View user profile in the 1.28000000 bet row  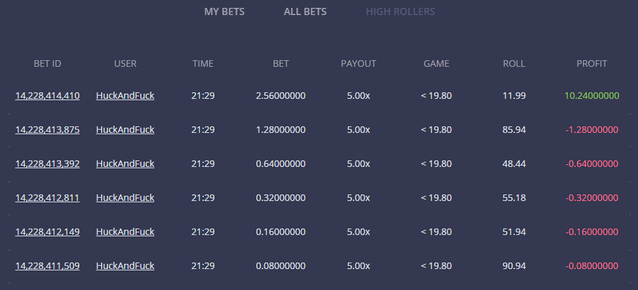pos(125,130)
